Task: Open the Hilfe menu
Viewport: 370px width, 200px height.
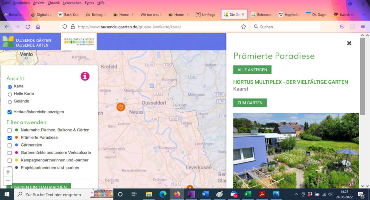Action: pos(101,3)
